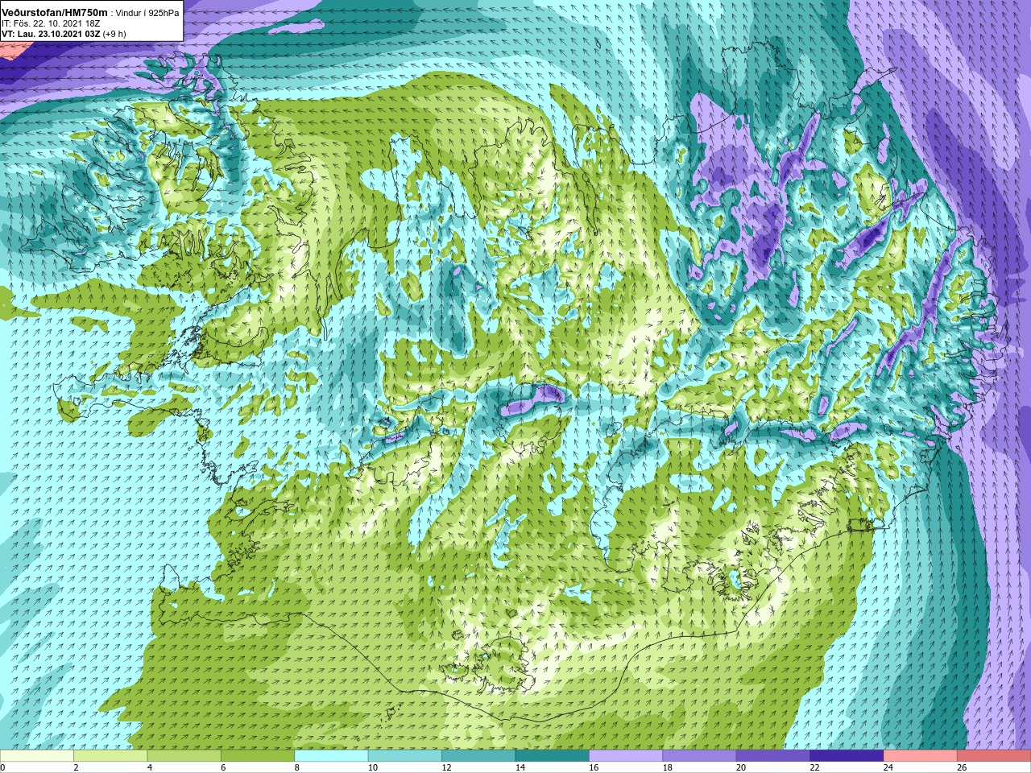The image size is (1031, 773).
Task: Click the light pink 24–26 legend swatch
Action: pyautogui.click(x=920, y=756)
